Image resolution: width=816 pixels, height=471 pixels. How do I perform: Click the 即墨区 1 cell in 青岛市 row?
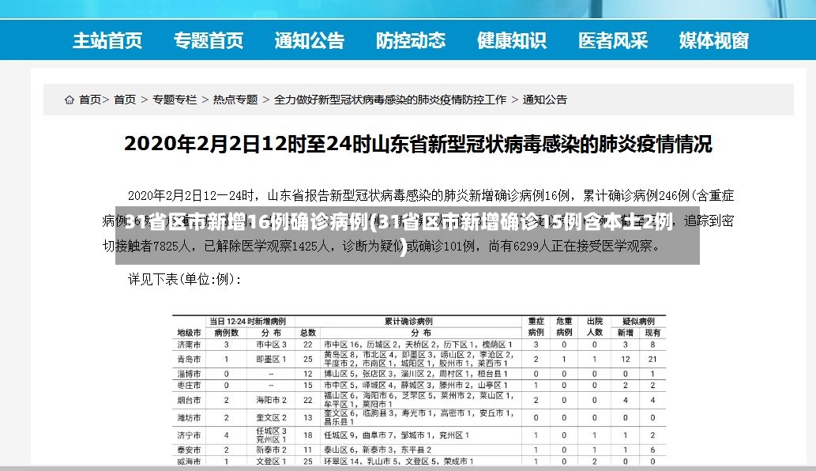(x=271, y=359)
